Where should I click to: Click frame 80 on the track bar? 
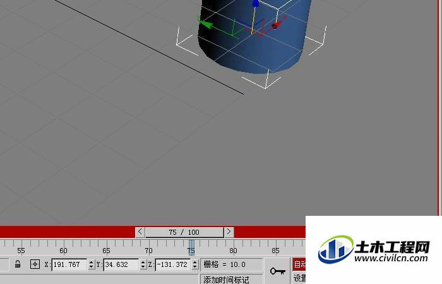pyautogui.click(x=233, y=251)
